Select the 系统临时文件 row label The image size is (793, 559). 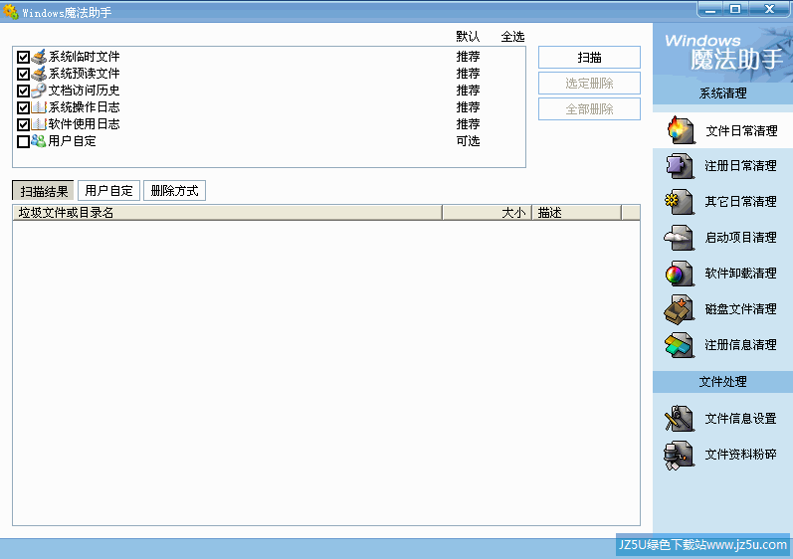84,57
